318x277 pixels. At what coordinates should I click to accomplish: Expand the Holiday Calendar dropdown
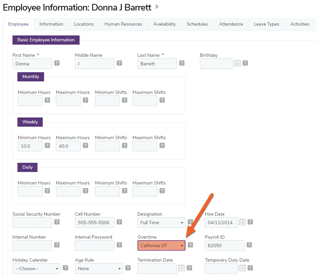point(37,268)
